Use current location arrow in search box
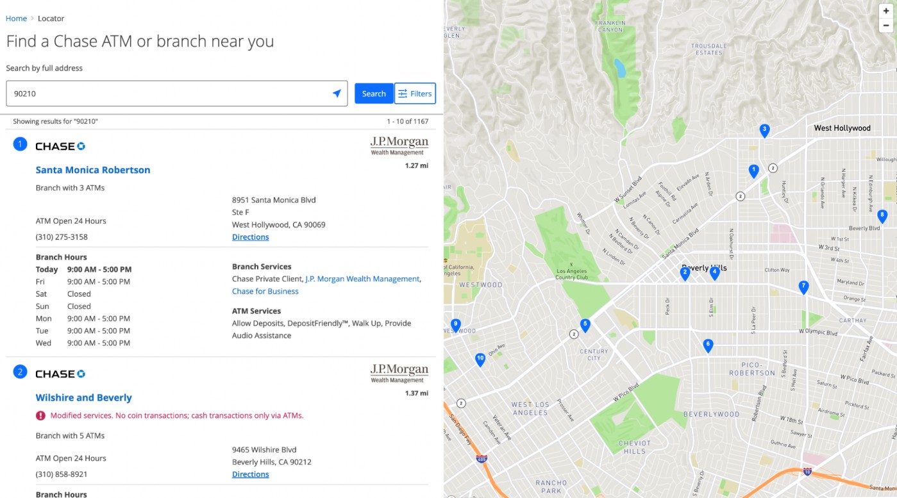Screen dimensions: 897x498 [x=337, y=94]
